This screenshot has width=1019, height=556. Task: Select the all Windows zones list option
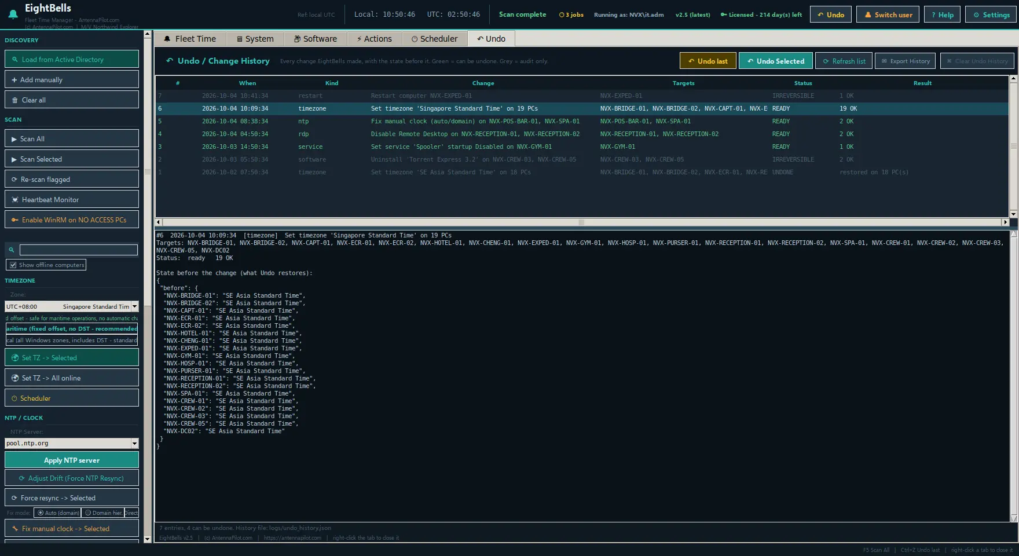tap(72, 341)
